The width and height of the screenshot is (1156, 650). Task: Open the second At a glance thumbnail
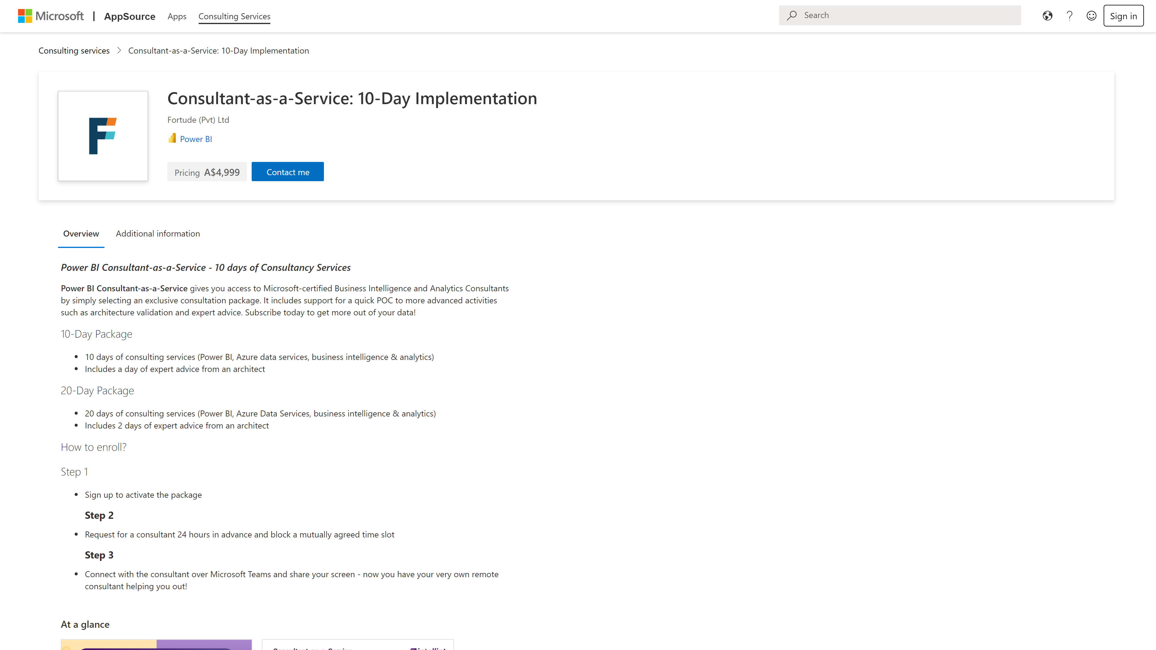click(358, 644)
